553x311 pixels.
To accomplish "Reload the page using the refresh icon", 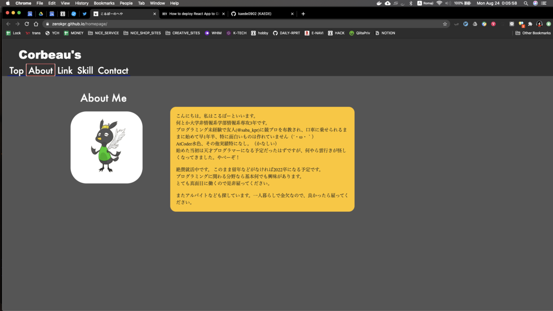I will tap(27, 23).
